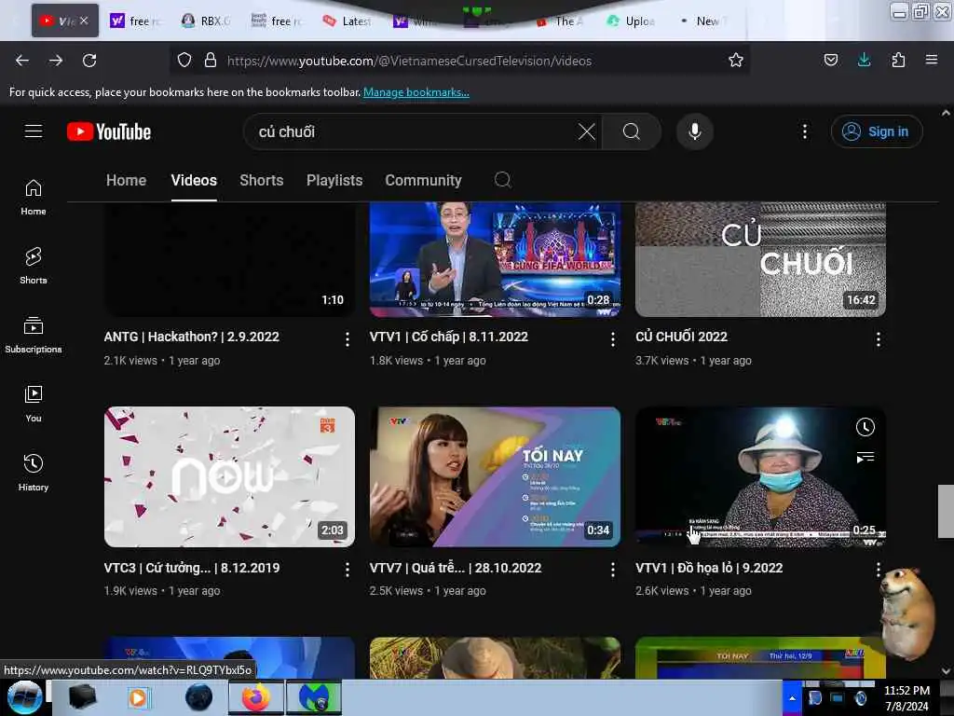Open the VTC3 | Cứ tưởng... | 8.12.2019 title

coord(192,568)
